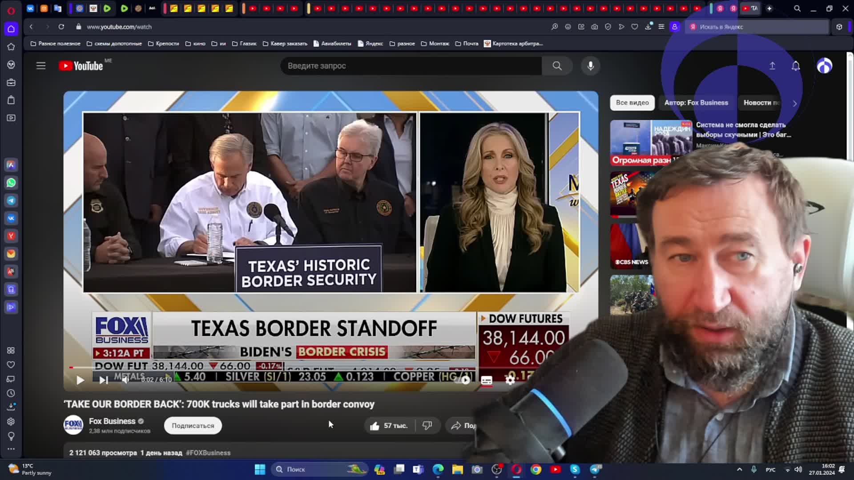The width and height of the screenshot is (854, 480).
Task: Open WhatsApp in the Opera sidebar
Action: click(11, 183)
